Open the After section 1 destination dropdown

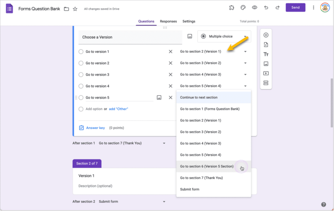(x=132, y=143)
